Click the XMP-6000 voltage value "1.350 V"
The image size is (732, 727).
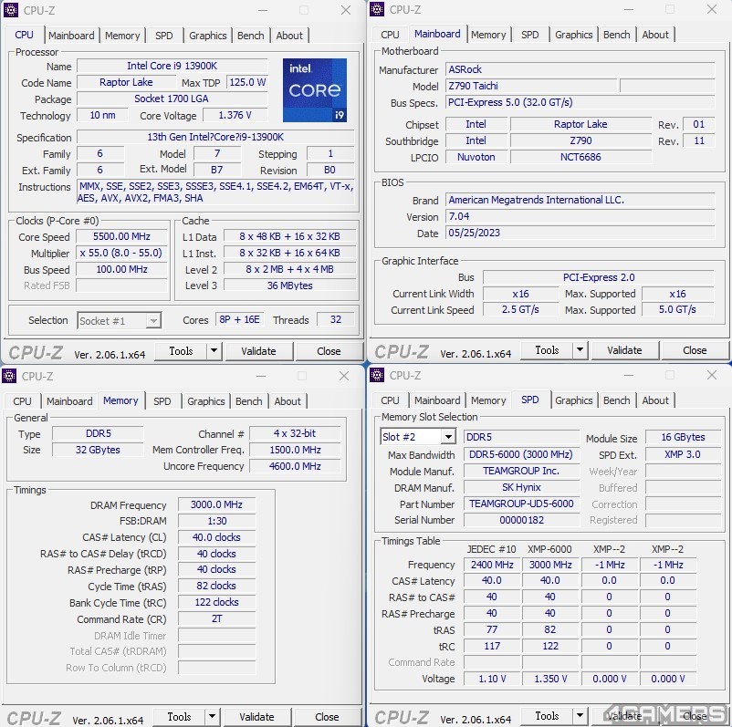point(550,679)
